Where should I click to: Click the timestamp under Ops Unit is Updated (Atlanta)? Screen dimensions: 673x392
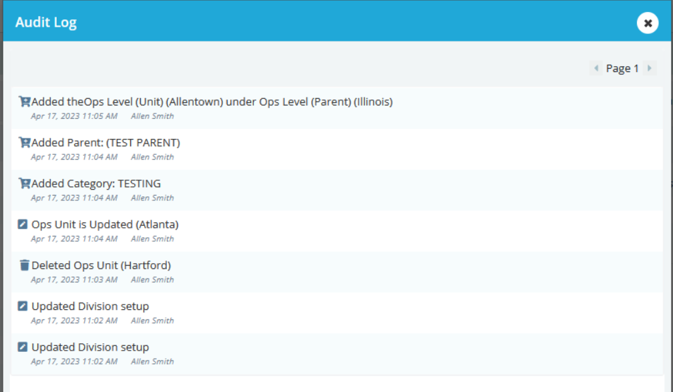(74, 238)
